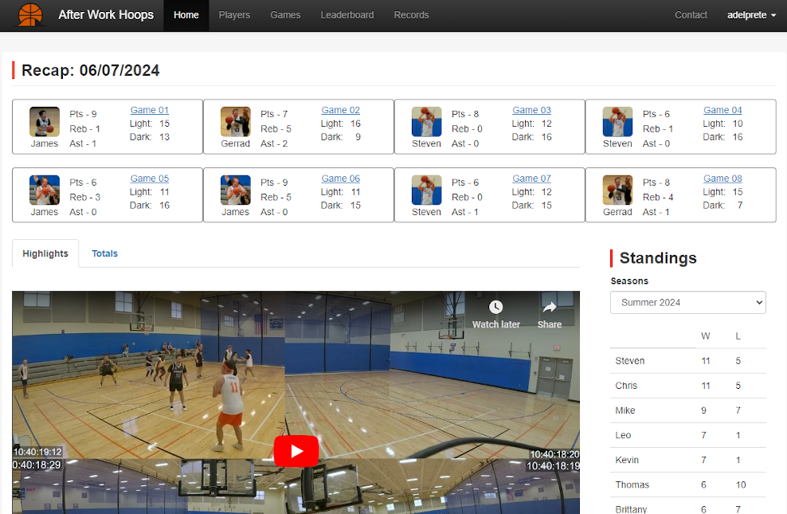This screenshot has height=514, width=787.
Task: Switch to the Totals tab
Action: pyautogui.click(x=104, y=253)
